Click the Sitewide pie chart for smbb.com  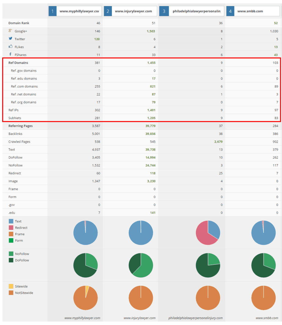pos(263,298)
